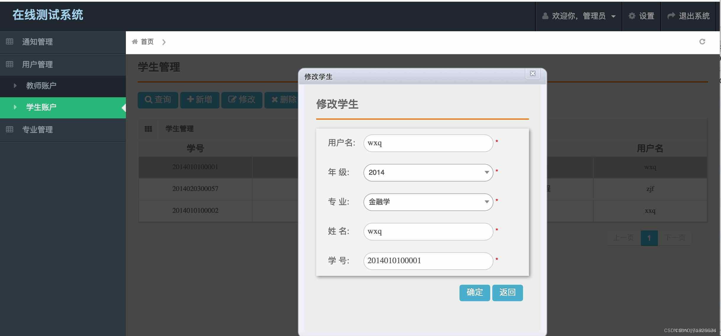
Task: Click 用户名 cell xxq in table
Action: coord(650,211)
